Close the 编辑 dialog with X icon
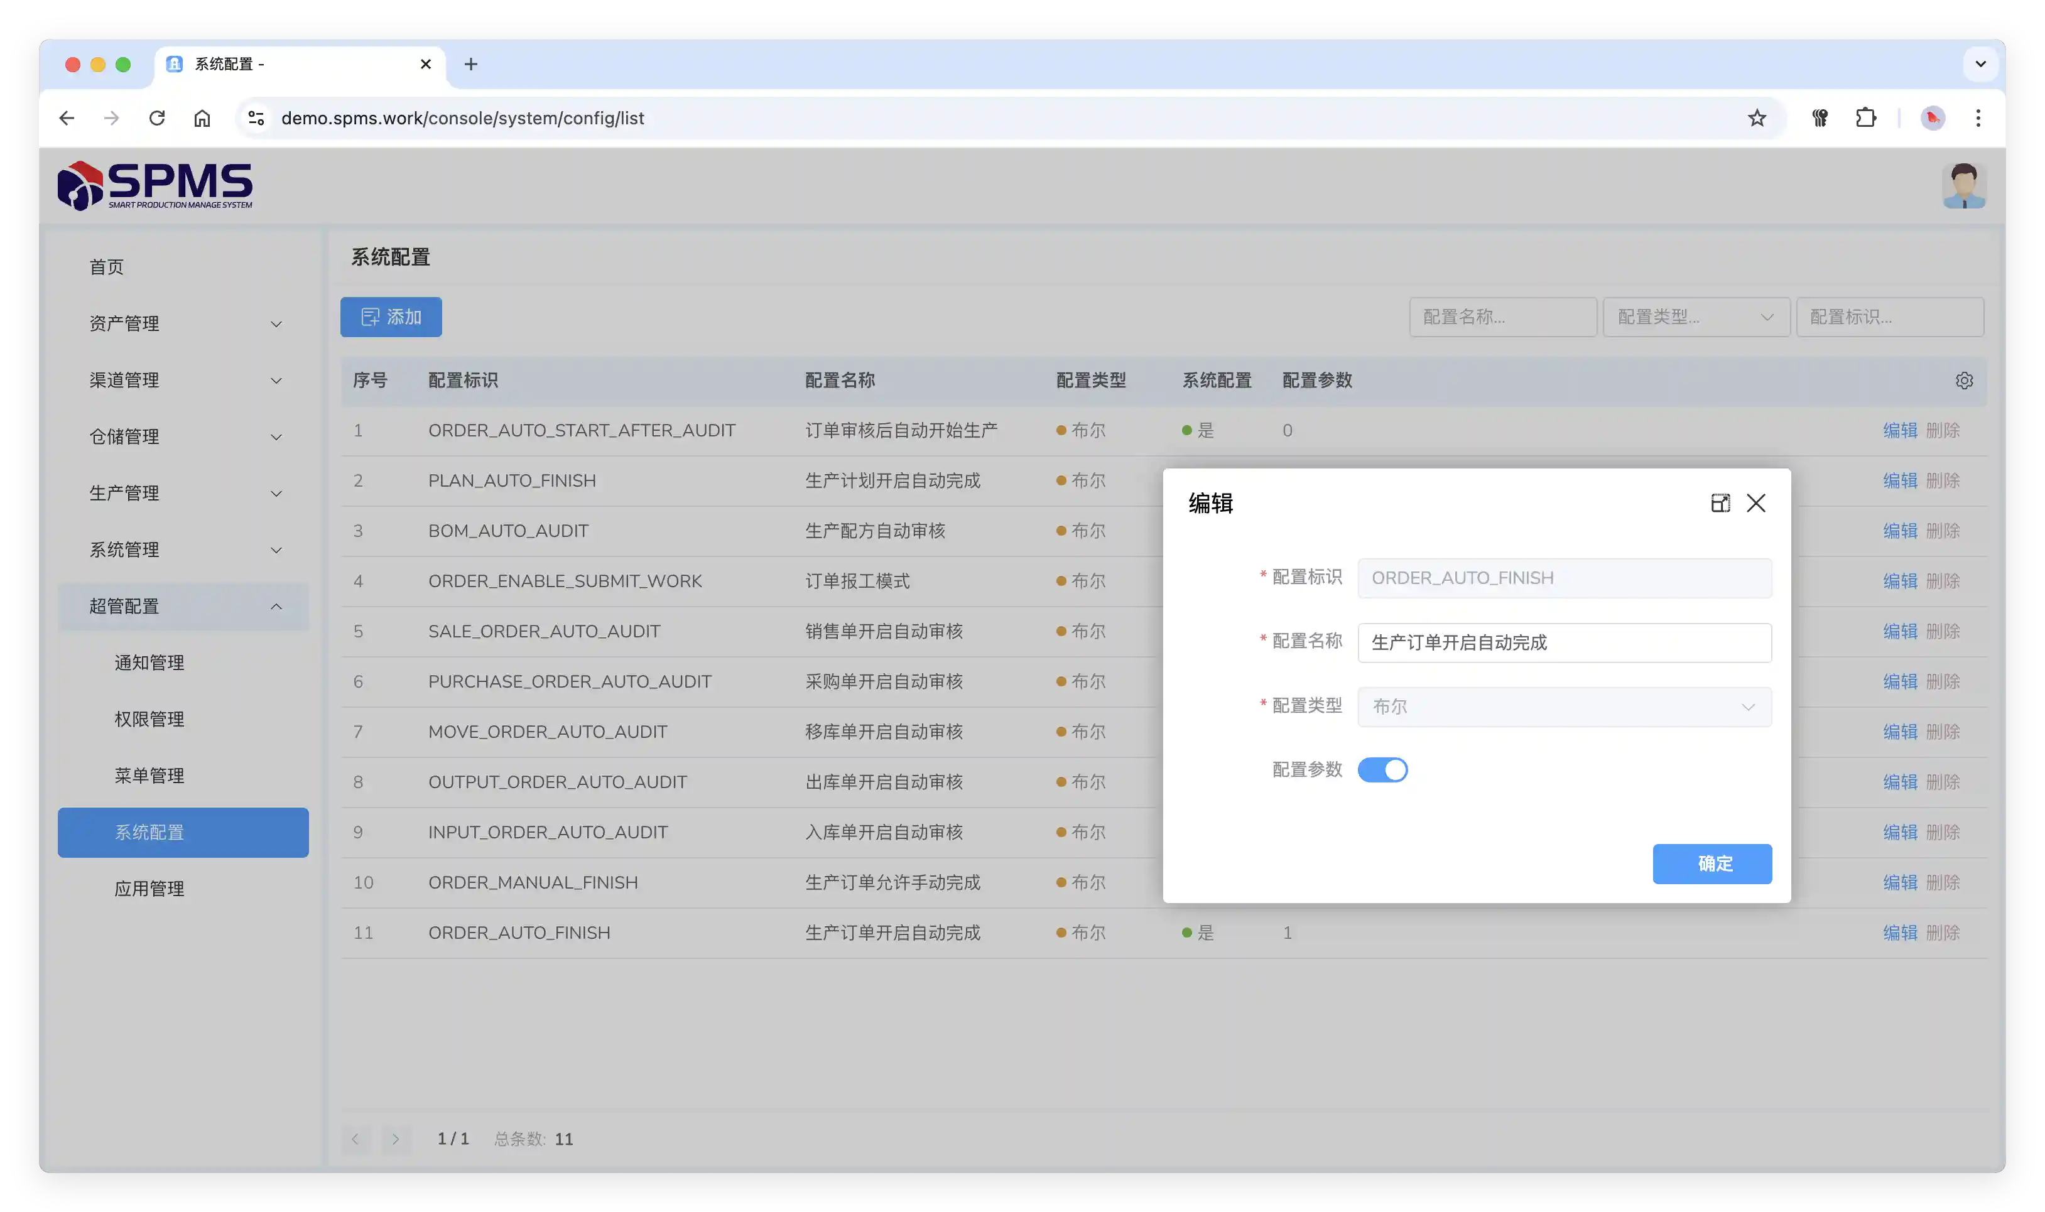 pos(1756,503)
